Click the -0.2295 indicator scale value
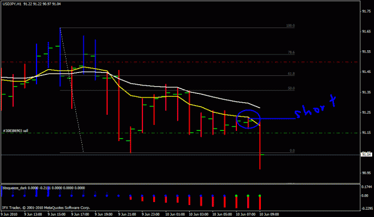374x217 pixels. (x=367, y=209)
